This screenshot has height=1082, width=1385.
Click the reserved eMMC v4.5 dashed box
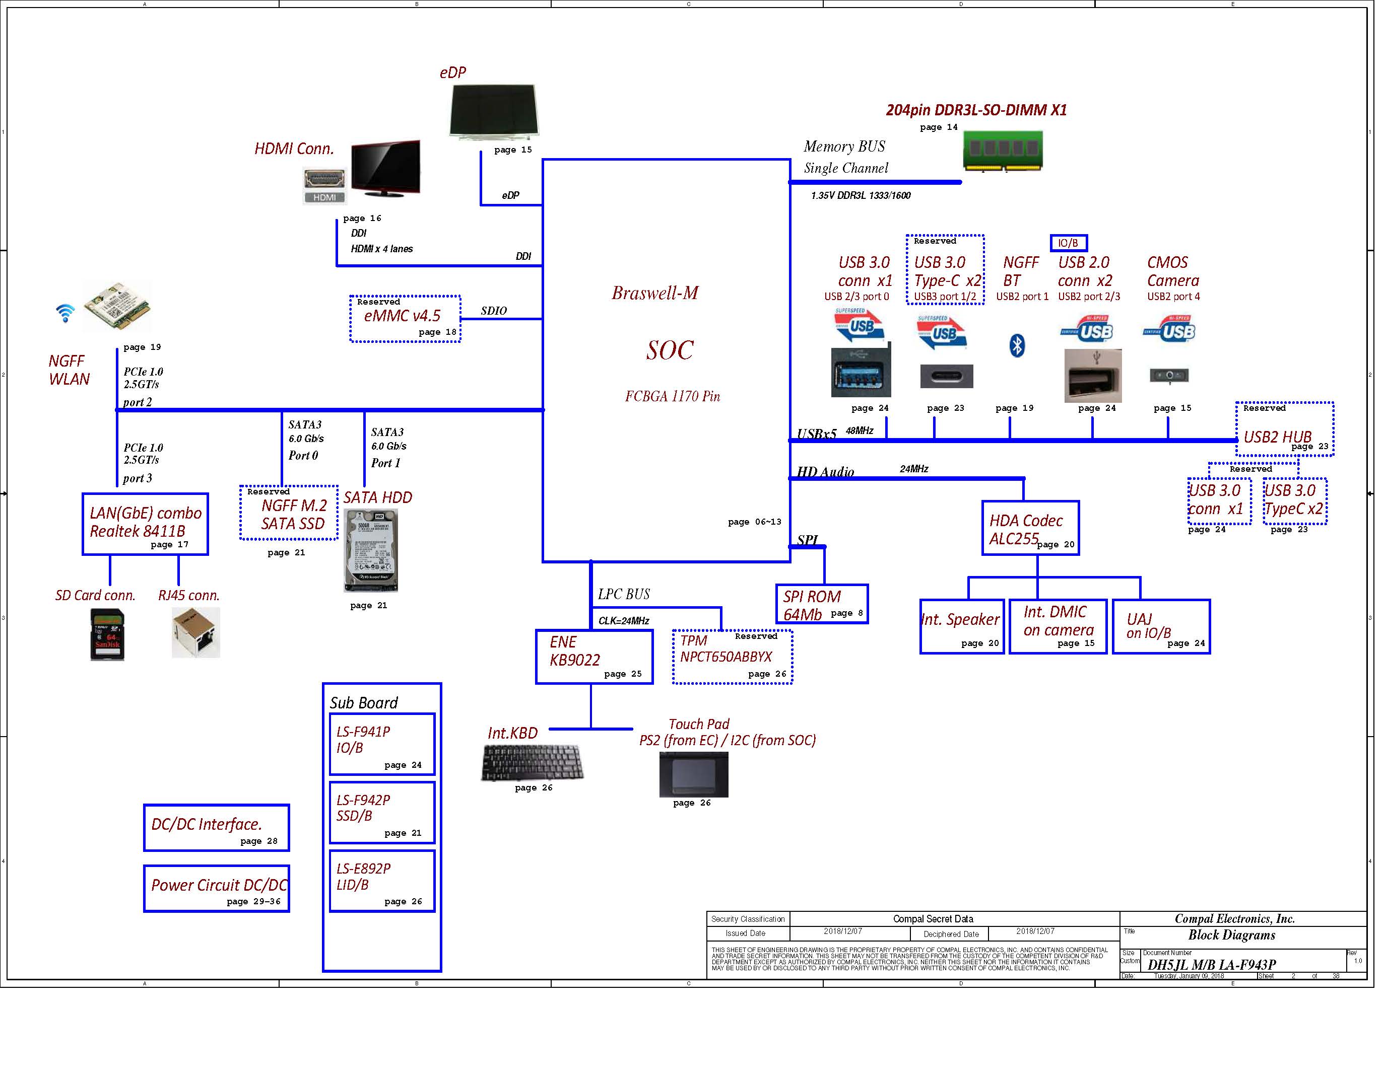pos(405,319)
